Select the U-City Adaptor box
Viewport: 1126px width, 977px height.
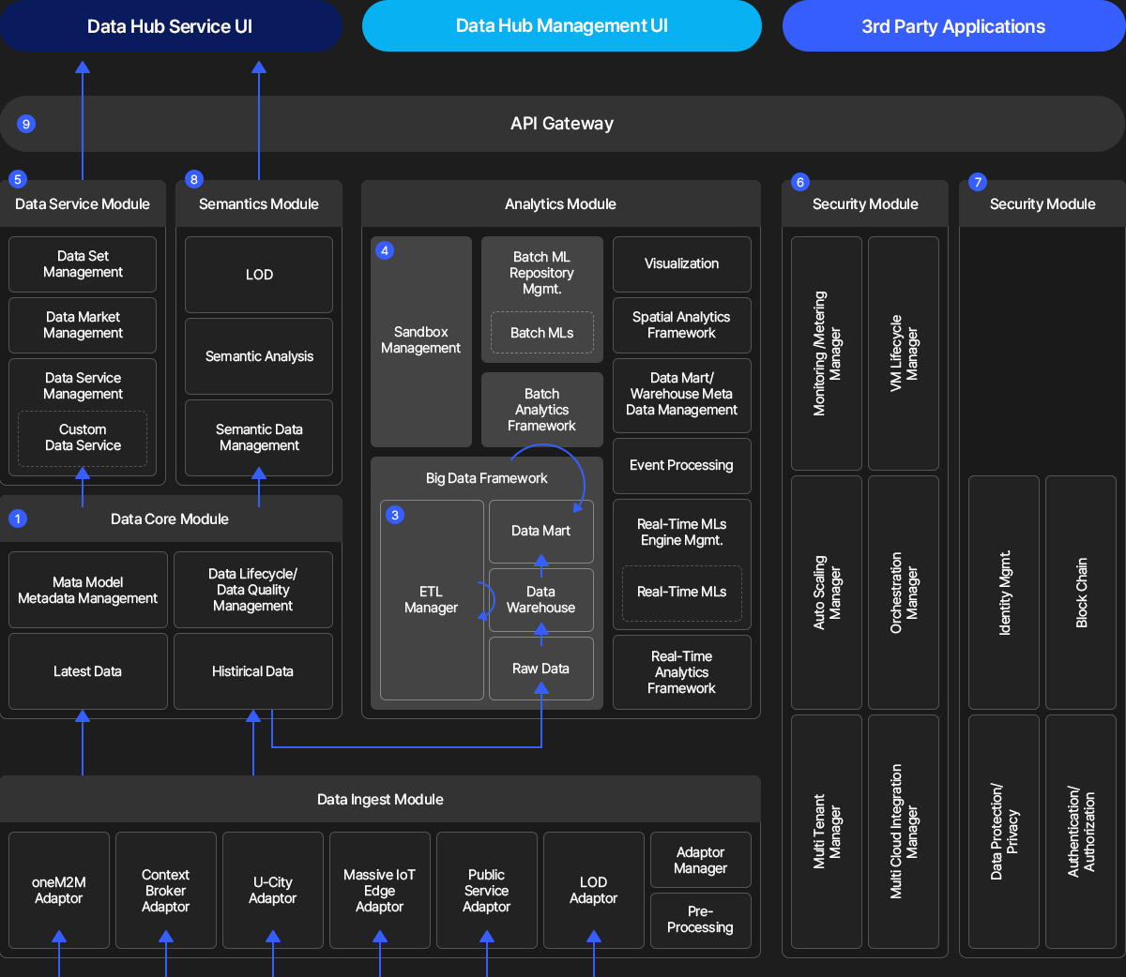273,891
